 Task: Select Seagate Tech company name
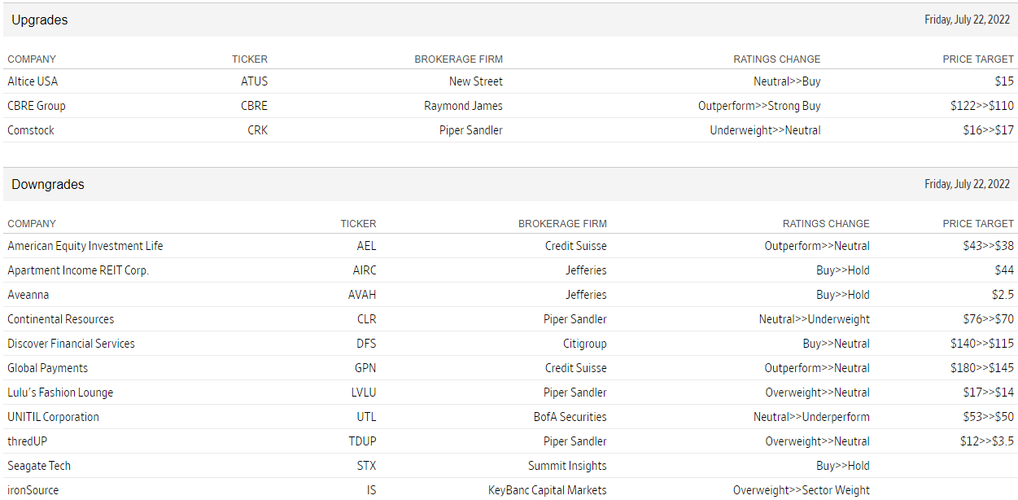[39, 466]
